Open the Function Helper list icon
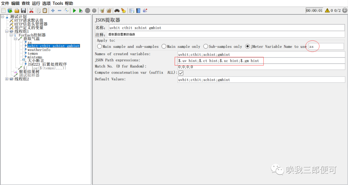The width and height of the screenshot is (348, 185). (131, 10)
